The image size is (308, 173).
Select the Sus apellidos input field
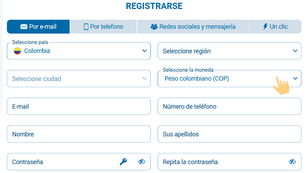tap(229, 134)
